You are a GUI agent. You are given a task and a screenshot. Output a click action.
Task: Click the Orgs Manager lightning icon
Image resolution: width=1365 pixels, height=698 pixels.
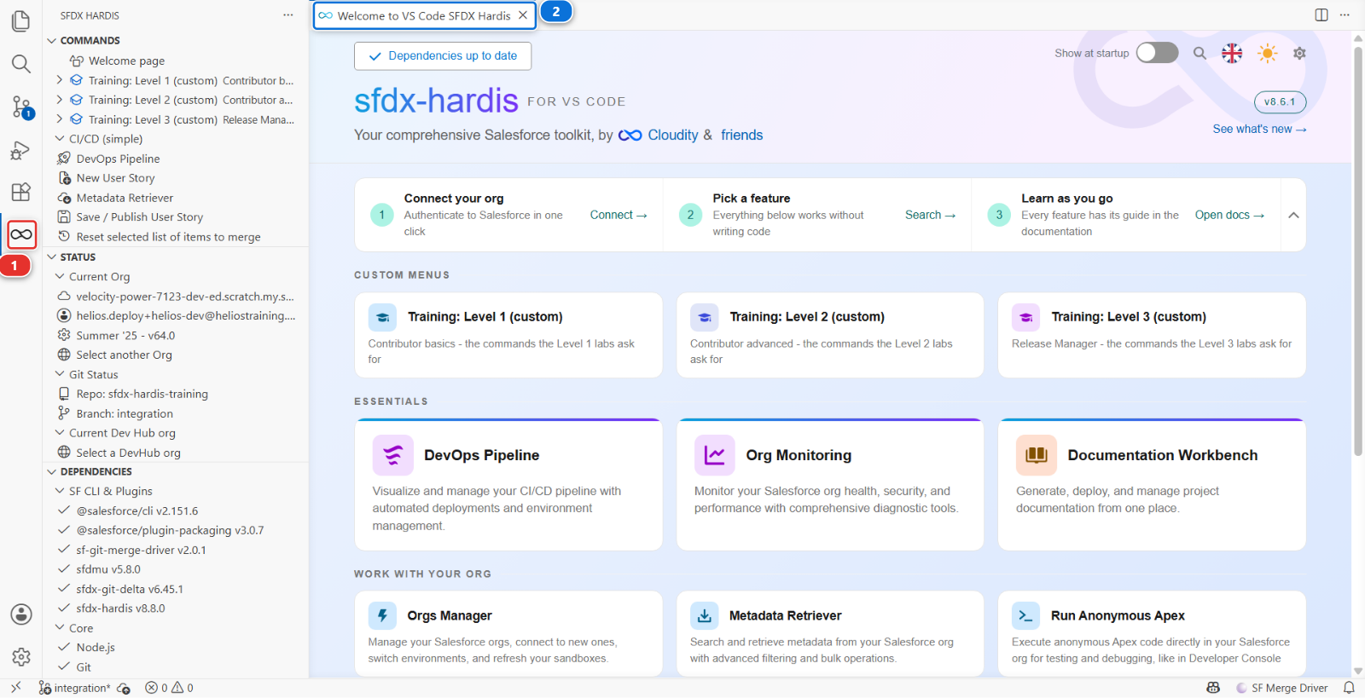point(382,615)
